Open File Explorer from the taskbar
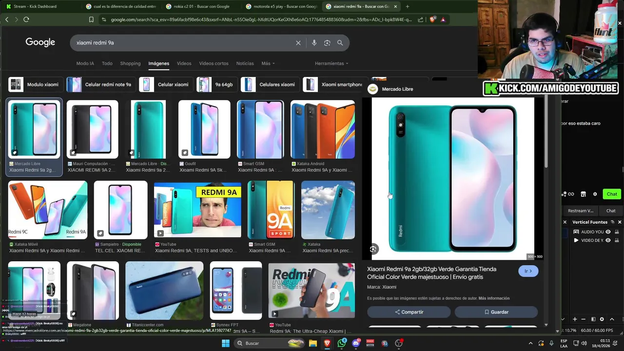 pyautogui.click(x=313, y=343)
